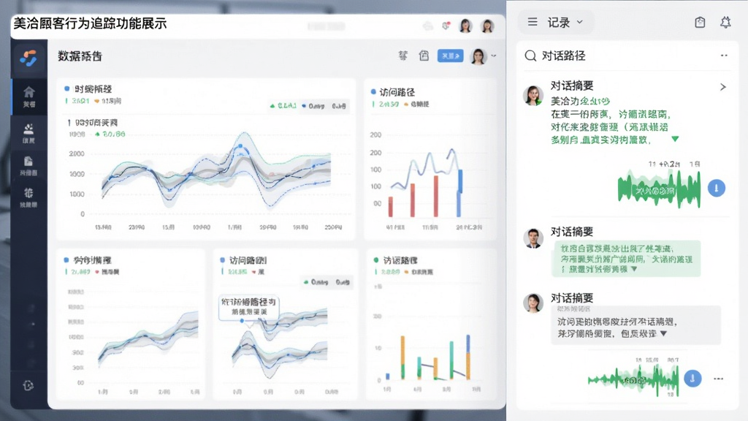Open the people section in the sidebar
The height and width of the screenshot is (421, 748).
point(28,133)
